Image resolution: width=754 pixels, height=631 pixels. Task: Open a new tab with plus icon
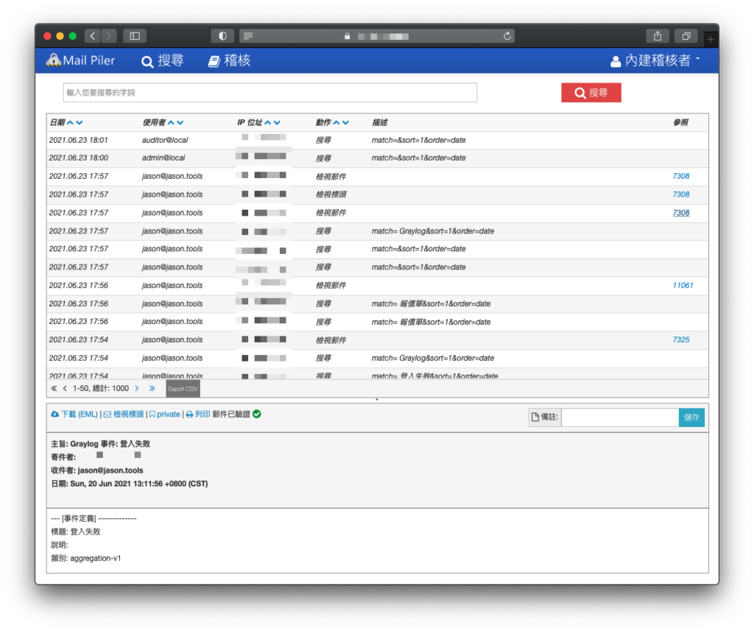711,39
